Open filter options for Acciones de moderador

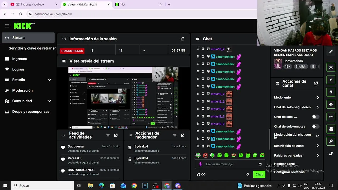click(x=175, y=135)
